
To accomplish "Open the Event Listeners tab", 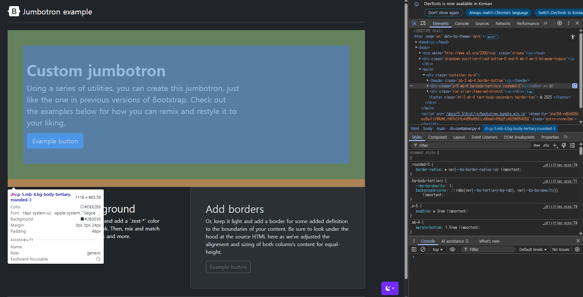I will [x=484, y=137].
